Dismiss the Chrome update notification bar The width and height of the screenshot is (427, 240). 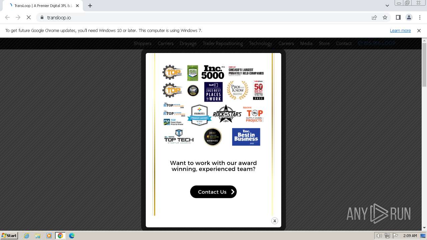tap(419, 30)
